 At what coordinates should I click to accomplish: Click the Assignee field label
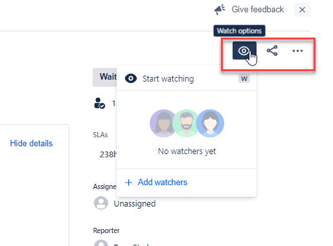tap(105, 186)
